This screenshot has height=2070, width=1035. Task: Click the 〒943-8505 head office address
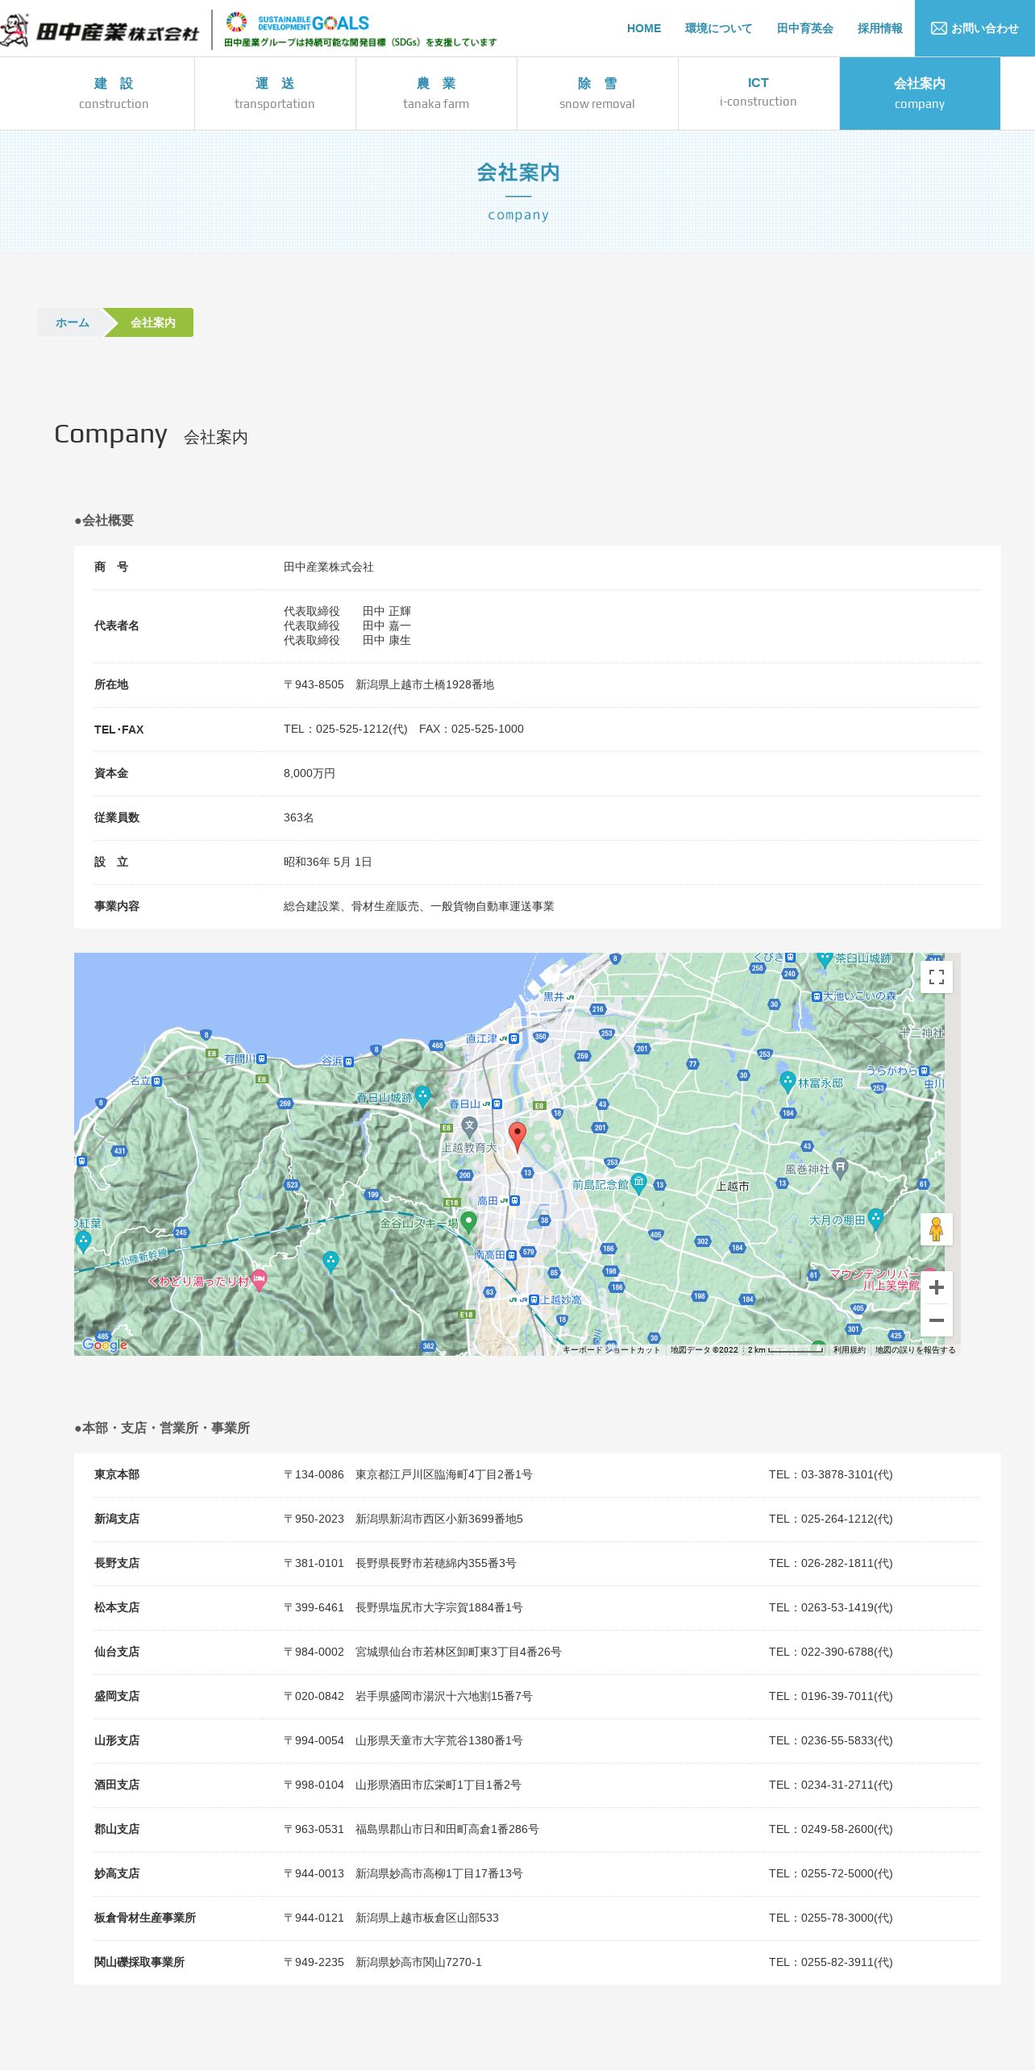(x=389, y=684)
